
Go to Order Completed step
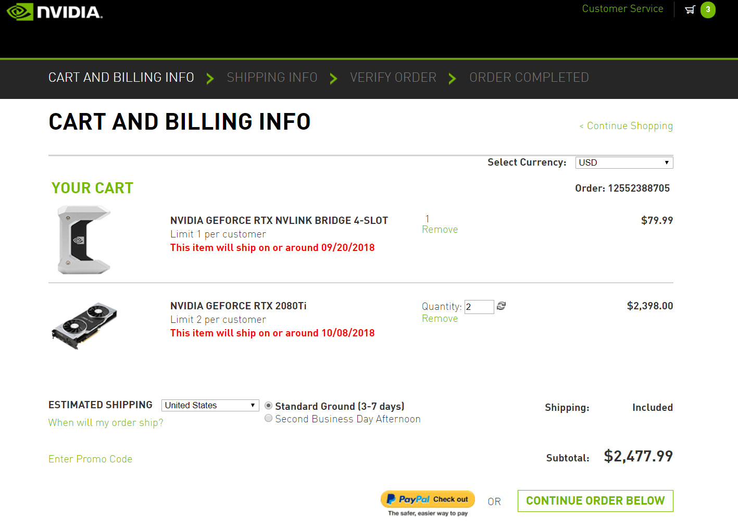click(529, 78)
